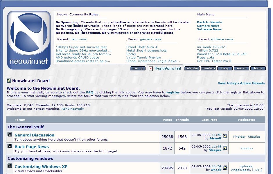
Task: Read Broadband access costs news item
Action: [83, 61]
